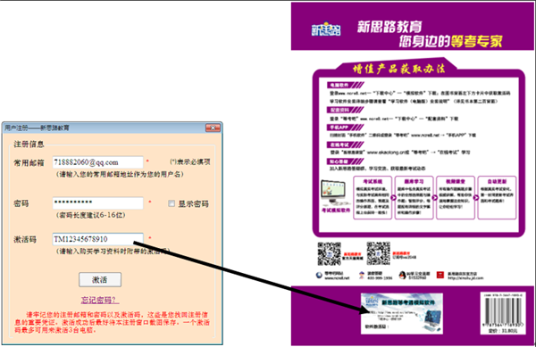Click the globe website icon below QR codes
This screenshot has height=347, width=536.
pyautogui.click(x=319, y=275)
